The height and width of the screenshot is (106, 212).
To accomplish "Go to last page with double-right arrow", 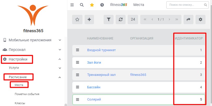I will coord(176,19).
